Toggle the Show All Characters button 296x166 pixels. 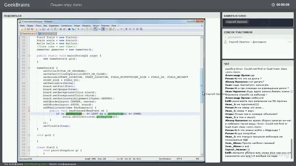(99, 29)
